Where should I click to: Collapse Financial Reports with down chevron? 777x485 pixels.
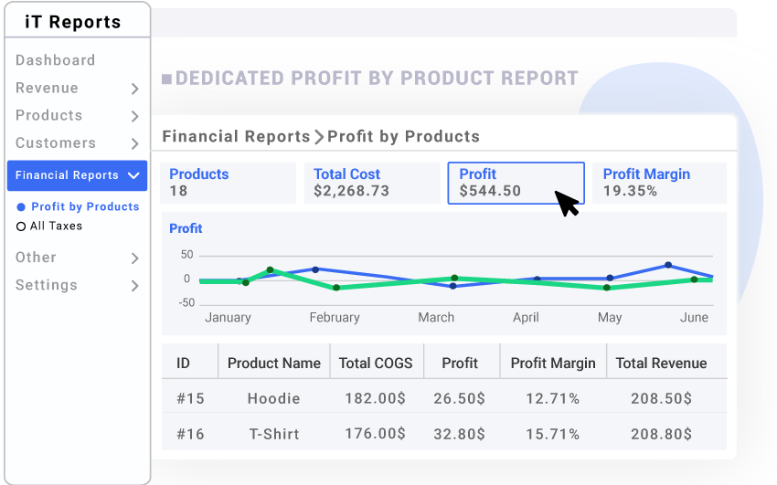(133, 175)
